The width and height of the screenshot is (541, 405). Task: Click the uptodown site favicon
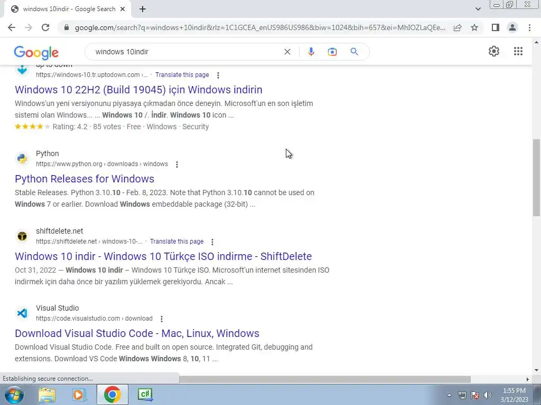coord(22,69)
